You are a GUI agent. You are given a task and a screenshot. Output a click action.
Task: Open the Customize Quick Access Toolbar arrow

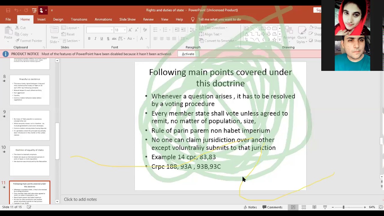tap(52, 10)
